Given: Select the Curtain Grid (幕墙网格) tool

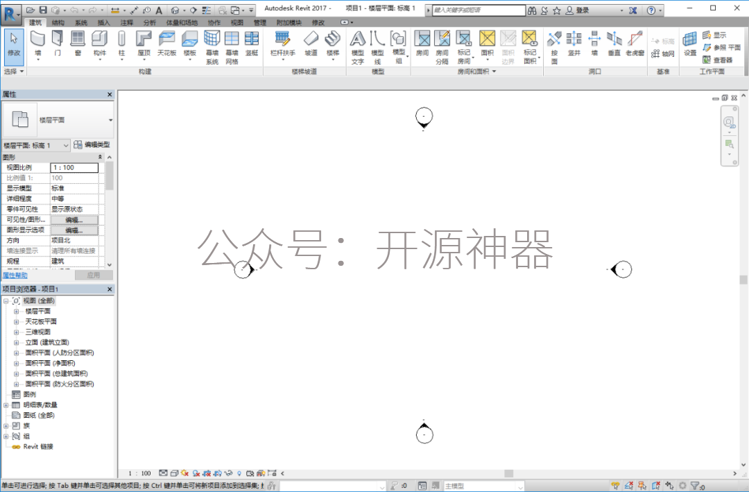Looking at the screenshot, I should pyautogui.click(x=232, y=47).
